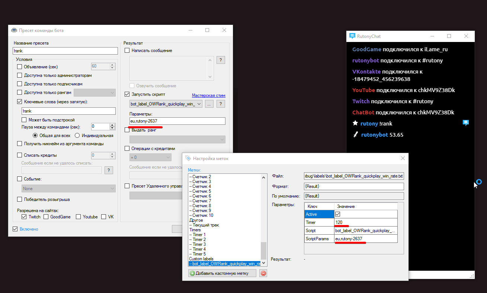Open the Событие None dropdown
The image size is (487, 293).
tap(68, 189)
